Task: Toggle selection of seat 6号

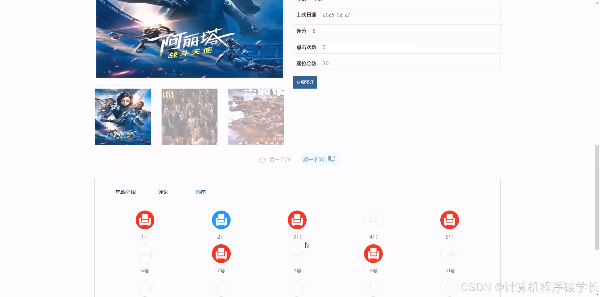Action: pyautogui.click(x=145, y=253)
